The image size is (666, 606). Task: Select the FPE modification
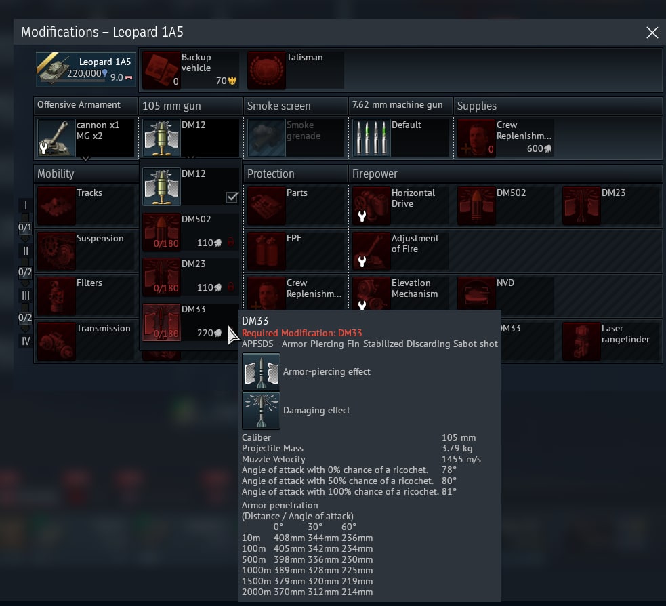295,251
